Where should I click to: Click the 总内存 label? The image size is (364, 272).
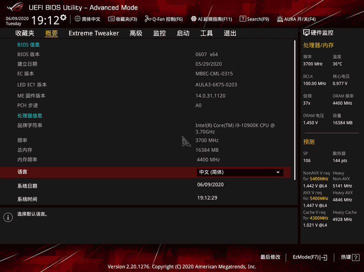click(x=24, y=150)
